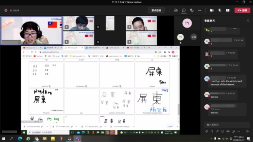Screen dimensions: 253x142
Task: Open the taskbar clock and date
Action: (239, 139)
